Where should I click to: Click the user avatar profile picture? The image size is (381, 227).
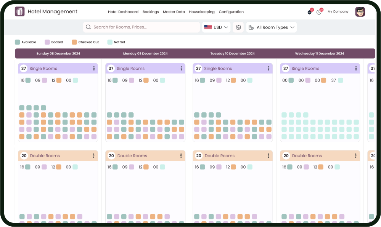(360, 12)
